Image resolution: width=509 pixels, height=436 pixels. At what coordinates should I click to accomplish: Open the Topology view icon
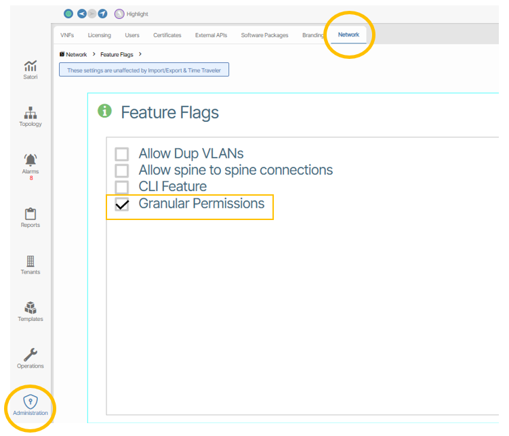point(30,113)
